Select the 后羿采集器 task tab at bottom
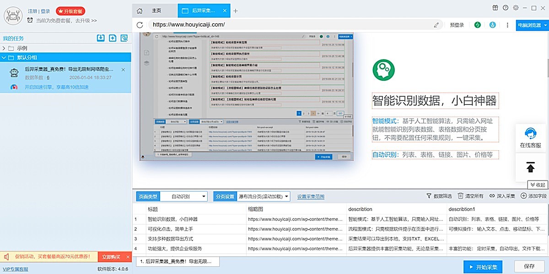 (x=177, y=262)
